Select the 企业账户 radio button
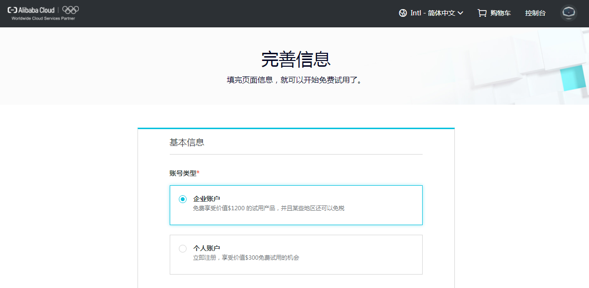Viewport: 589px width, 288px height. click(x=183, y=199)
